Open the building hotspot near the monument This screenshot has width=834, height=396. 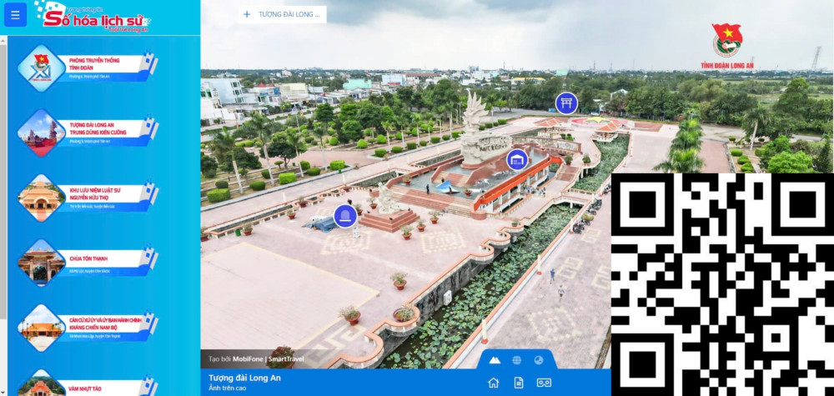coord(517,159)
